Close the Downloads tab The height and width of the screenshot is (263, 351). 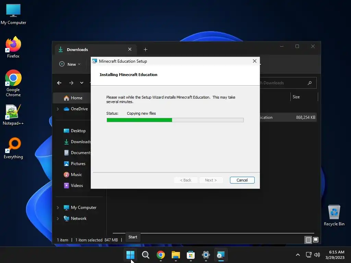tap(130, 49)
